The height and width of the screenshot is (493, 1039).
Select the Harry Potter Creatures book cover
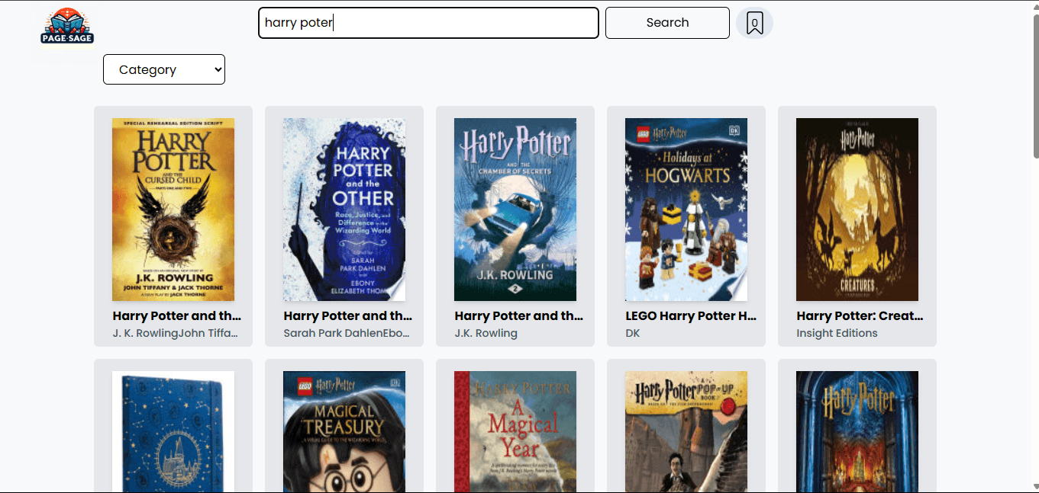(857, 210)
